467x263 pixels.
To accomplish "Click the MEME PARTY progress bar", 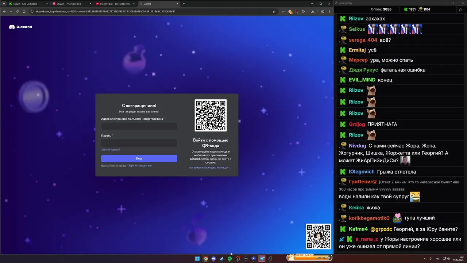I will point(309,257).
